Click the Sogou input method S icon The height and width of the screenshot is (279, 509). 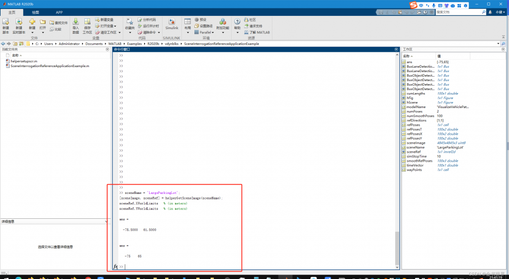[413, 5]
